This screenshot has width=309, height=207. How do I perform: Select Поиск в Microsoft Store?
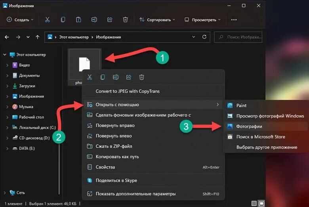click(x=267, y=136)
